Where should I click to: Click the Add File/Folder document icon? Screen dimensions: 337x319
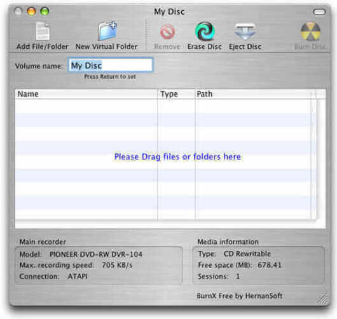43,31
